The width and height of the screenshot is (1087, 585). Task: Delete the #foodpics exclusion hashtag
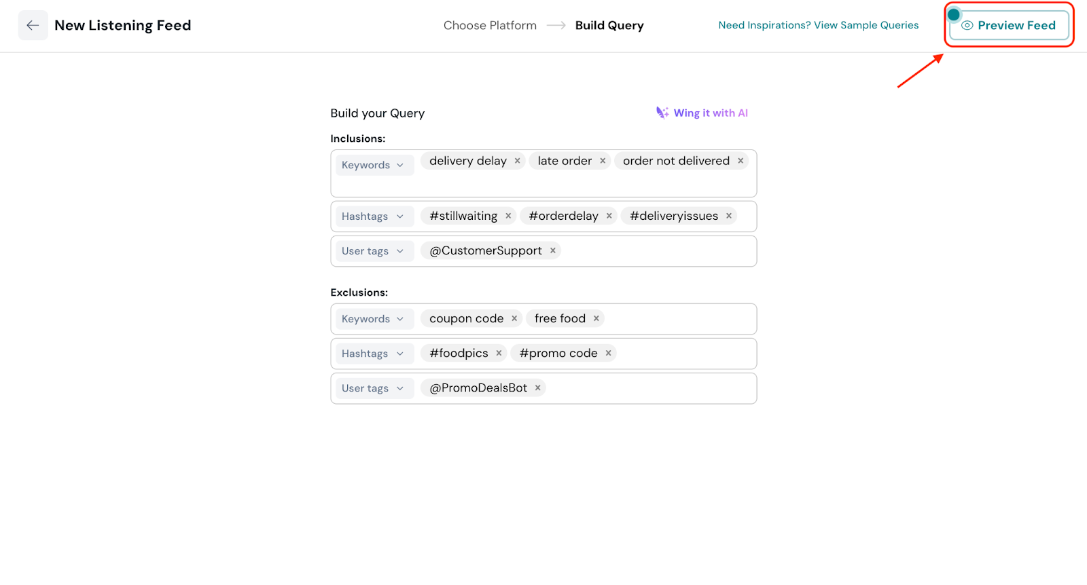pyautogui.click(x=499, y=353)
